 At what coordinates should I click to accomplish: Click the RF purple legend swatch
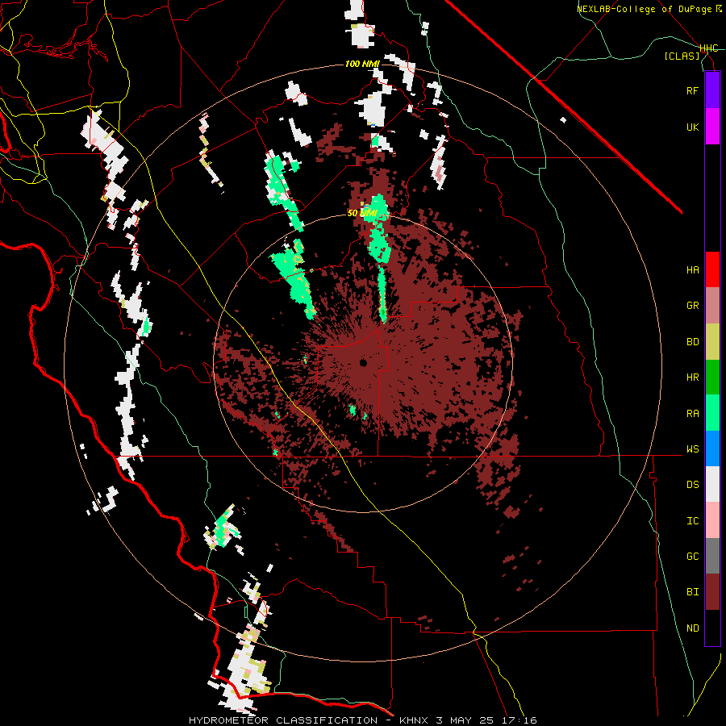(712, 90)
